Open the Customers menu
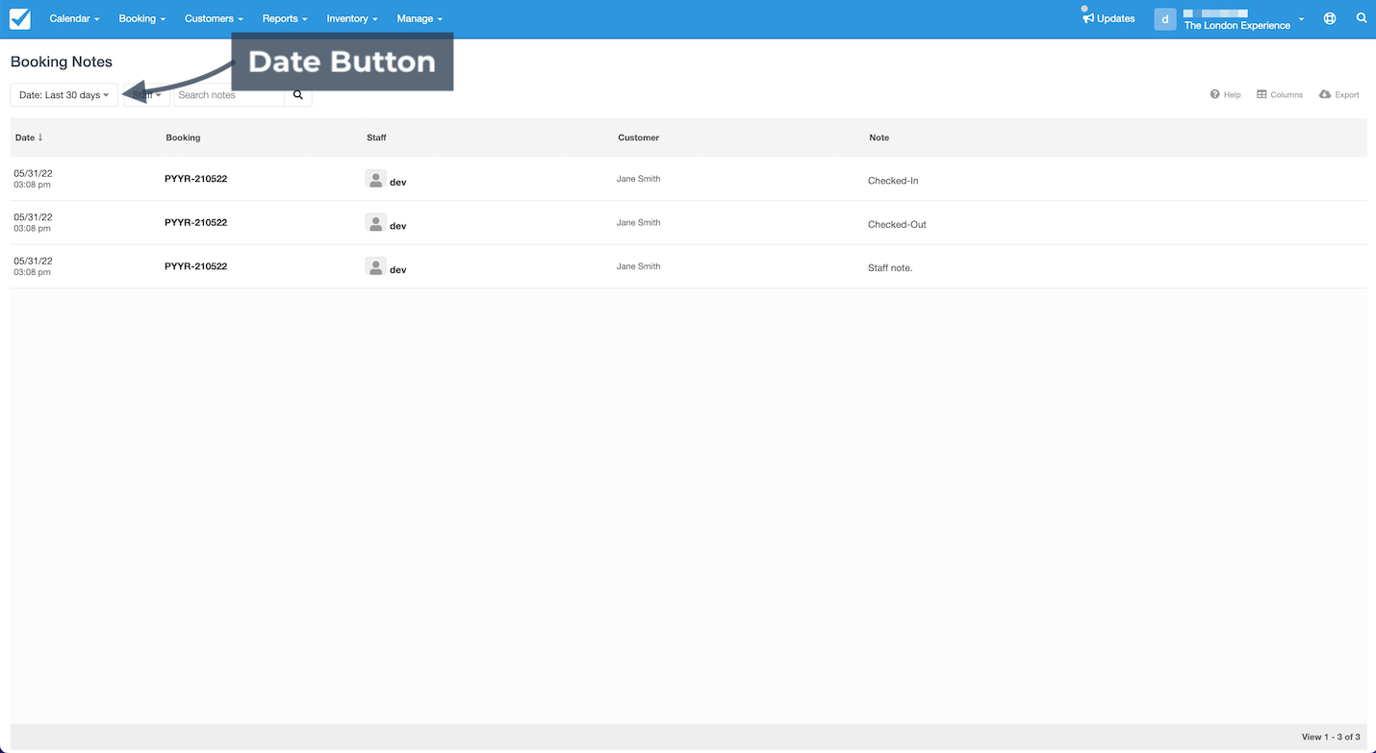1376x753 pixels. tap(214, 18)
